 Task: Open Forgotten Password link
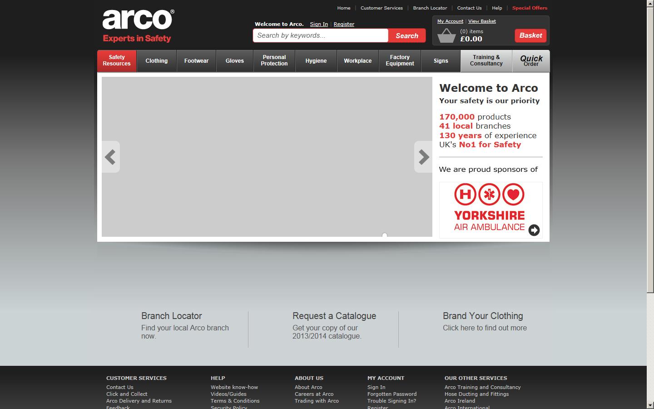392,394
